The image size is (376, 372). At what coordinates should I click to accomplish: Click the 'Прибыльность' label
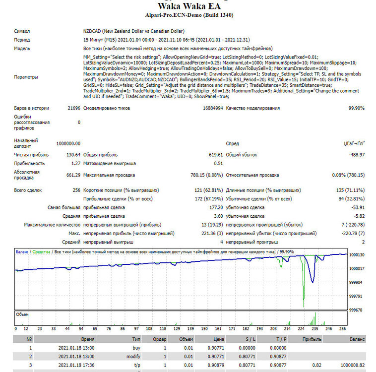(x=29, y=163)
